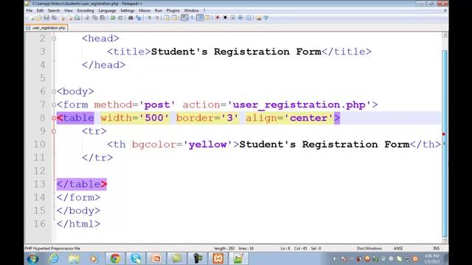The height and width of the screenshot is (265, 472).
Task: Click the vertical scrollbar thumb in editor
Action: pos(445,144)
